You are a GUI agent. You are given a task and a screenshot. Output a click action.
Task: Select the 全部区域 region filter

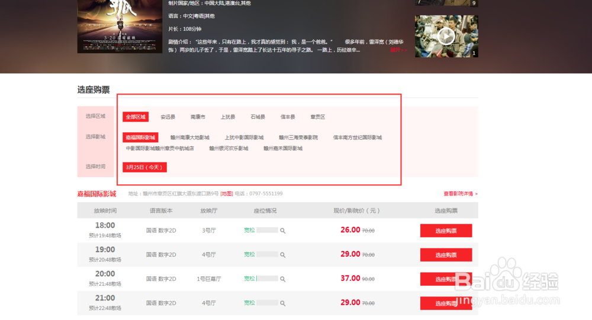(x=136, y=117)
